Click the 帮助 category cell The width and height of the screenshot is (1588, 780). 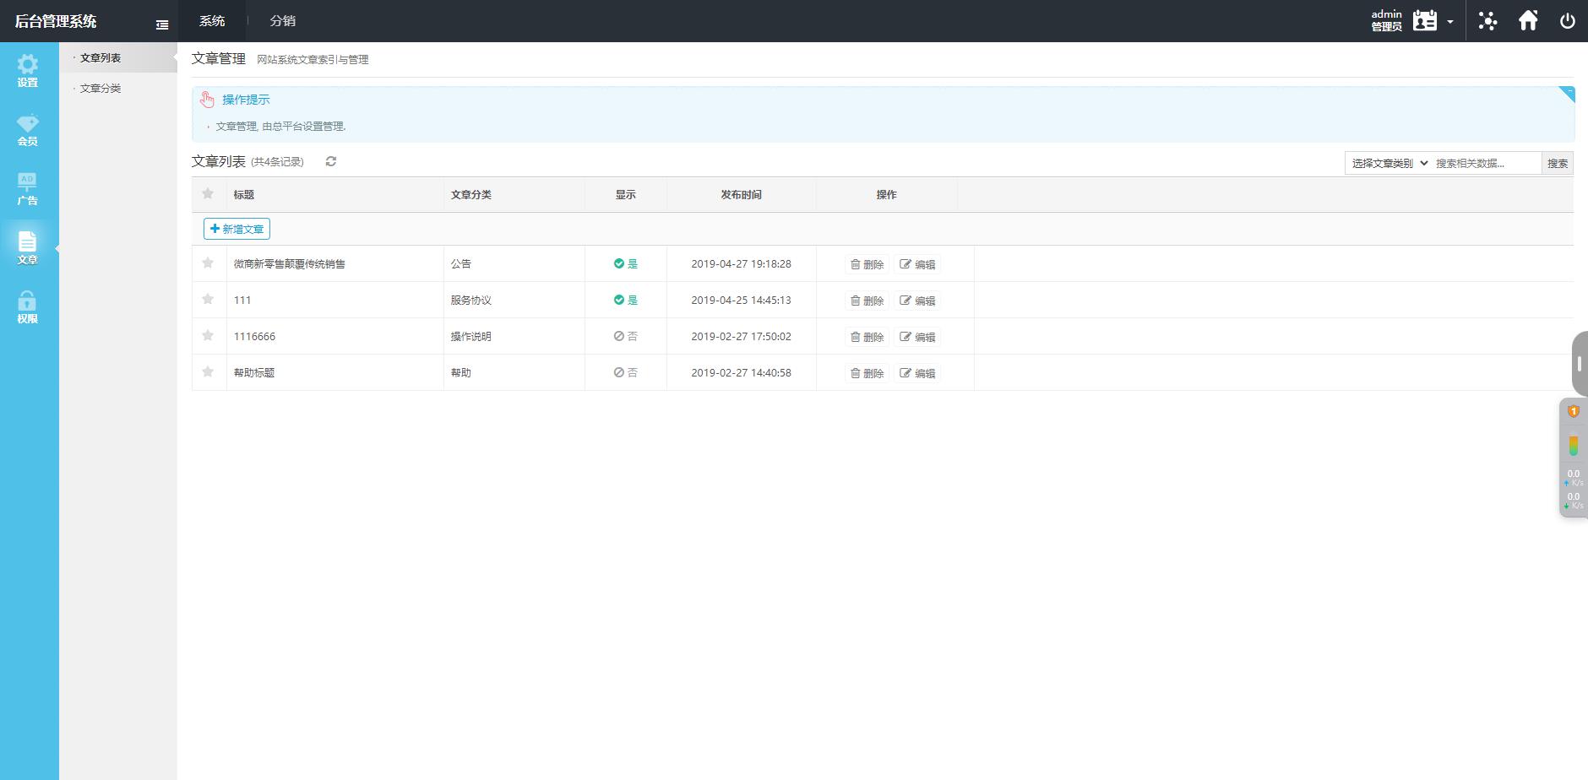(461, 373)
